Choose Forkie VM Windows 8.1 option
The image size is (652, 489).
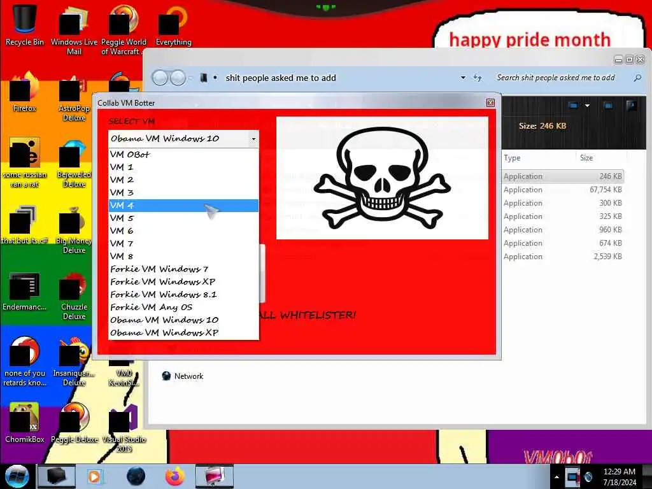point(183,294)
